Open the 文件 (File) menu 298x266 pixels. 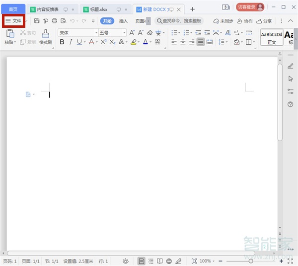tap(13, 21)
